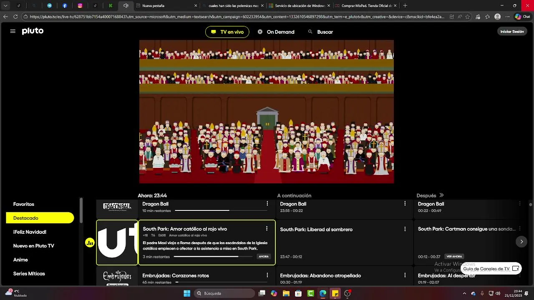Open the On Demand section
The width and height of the screenshot is (534, 300).
coord(276,32)
